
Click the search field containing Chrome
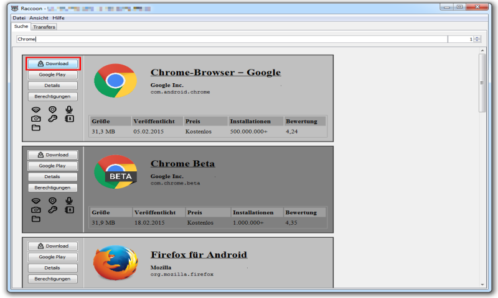[x=232, y=39]
